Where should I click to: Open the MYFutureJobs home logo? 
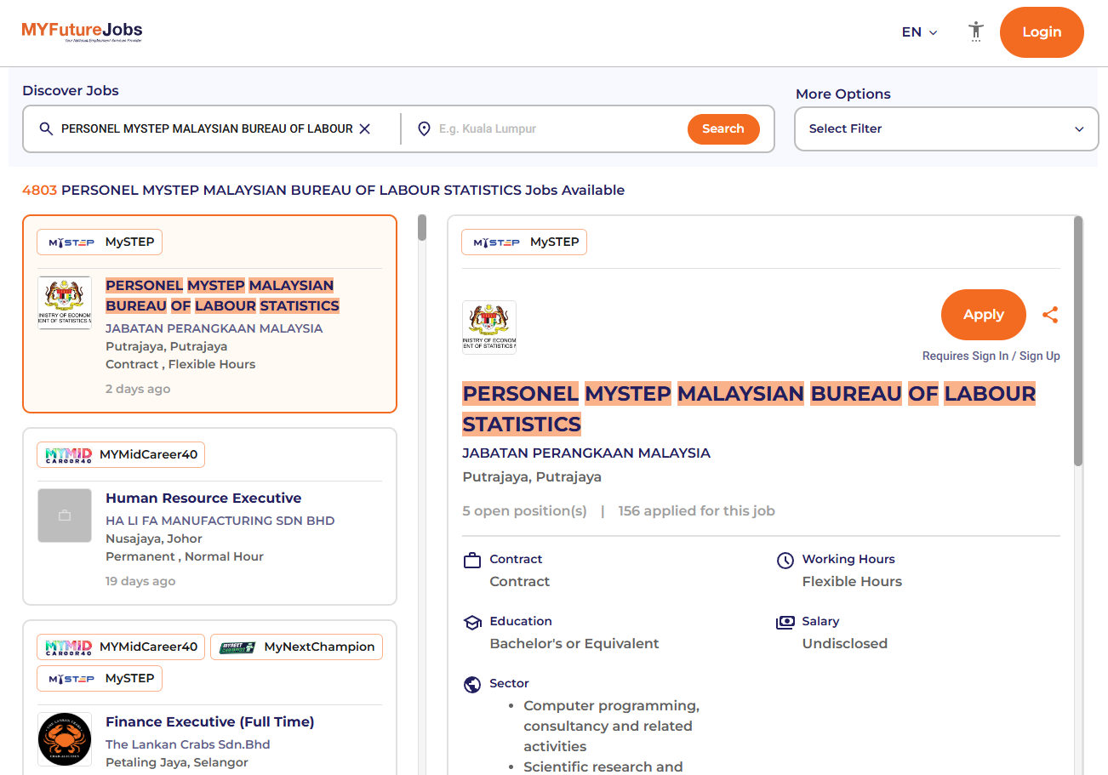pyautogui.click(x=82, y=32)
